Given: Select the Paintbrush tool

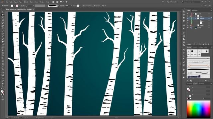Looking at the screenshot, I should point(3,36).
